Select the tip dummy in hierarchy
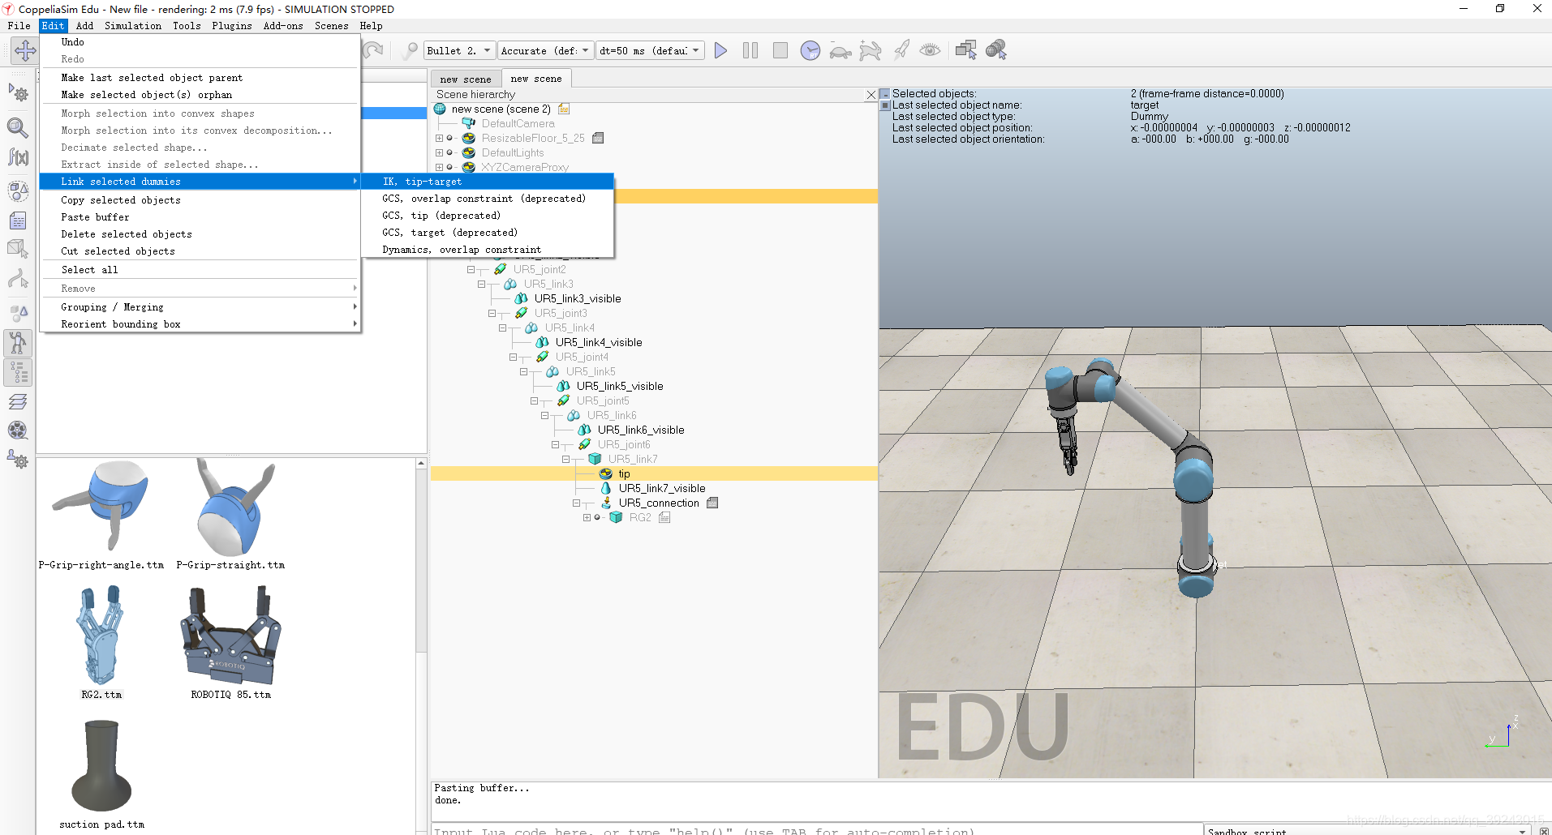This screenshot has width=1552, height=835. tap(624, 473)
